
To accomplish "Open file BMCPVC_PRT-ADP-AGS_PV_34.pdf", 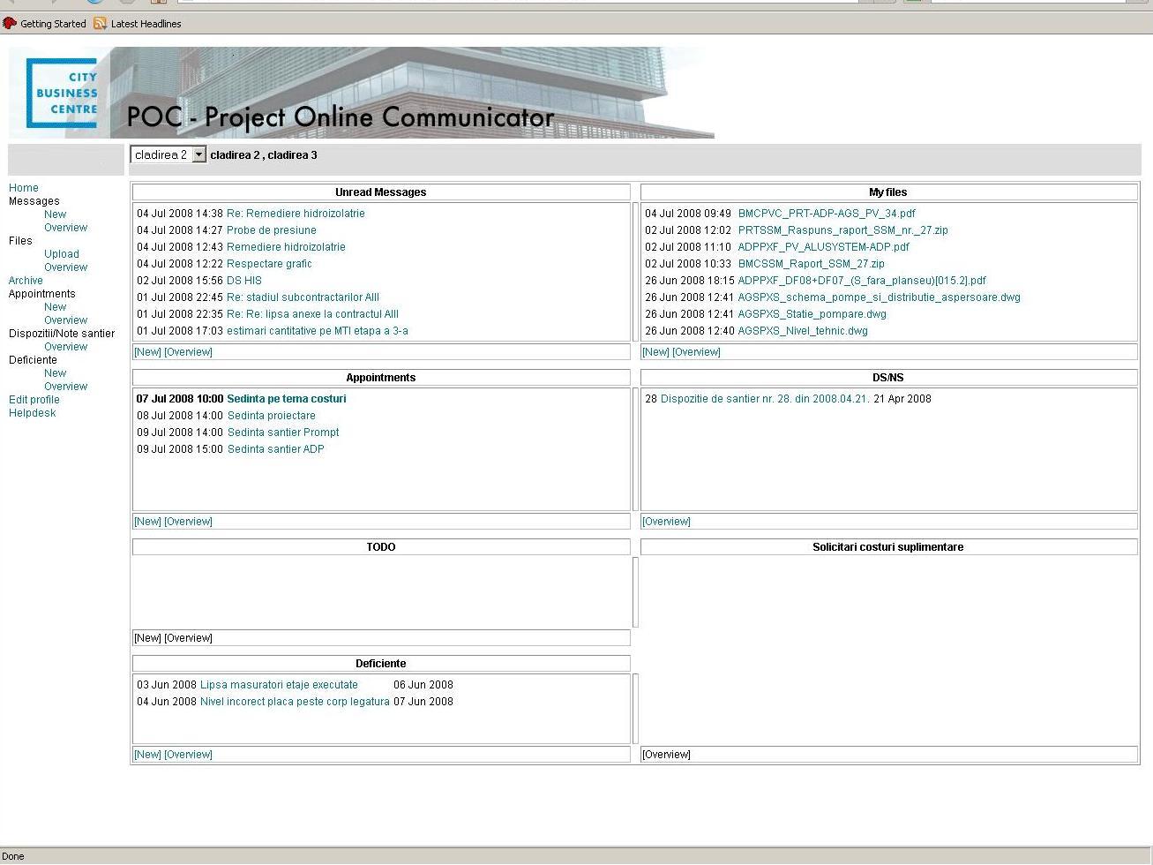I will coord(827,214).
